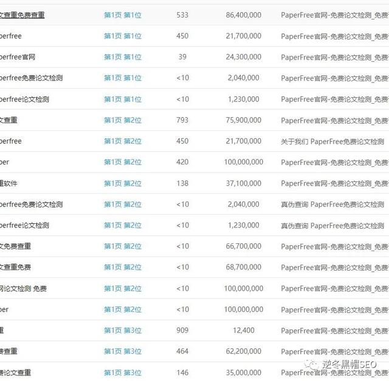This screenshot has width=389, height=381.
Task: Click the 第1页 第2位 rank in the 68,700,000 row
Action: click(x=123, y=267)
